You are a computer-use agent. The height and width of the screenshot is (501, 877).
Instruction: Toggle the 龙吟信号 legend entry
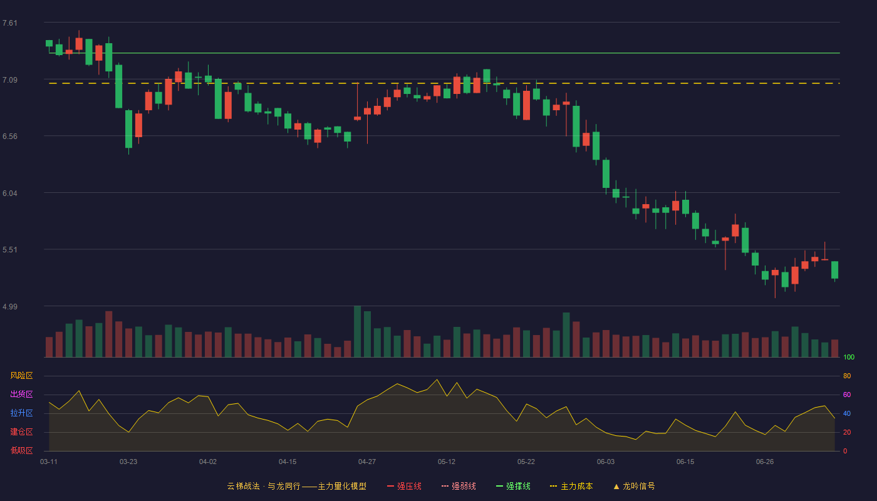click(634, 486)
